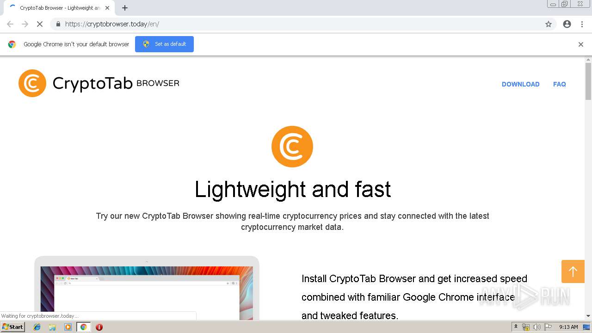Show hidden system tray icons

(x=516, y=327)
